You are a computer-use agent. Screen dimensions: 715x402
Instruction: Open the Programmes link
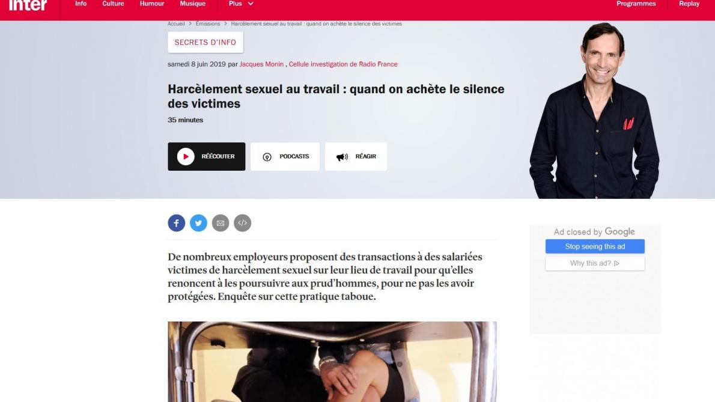tap(636, 4)
